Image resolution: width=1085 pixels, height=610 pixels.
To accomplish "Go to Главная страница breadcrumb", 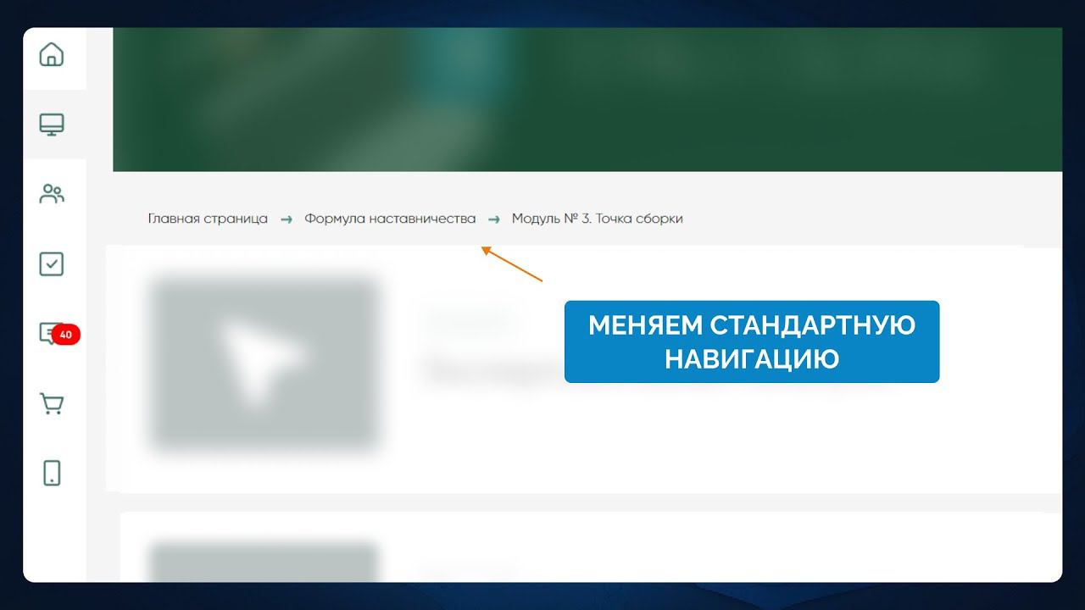I will coord(208,219).
